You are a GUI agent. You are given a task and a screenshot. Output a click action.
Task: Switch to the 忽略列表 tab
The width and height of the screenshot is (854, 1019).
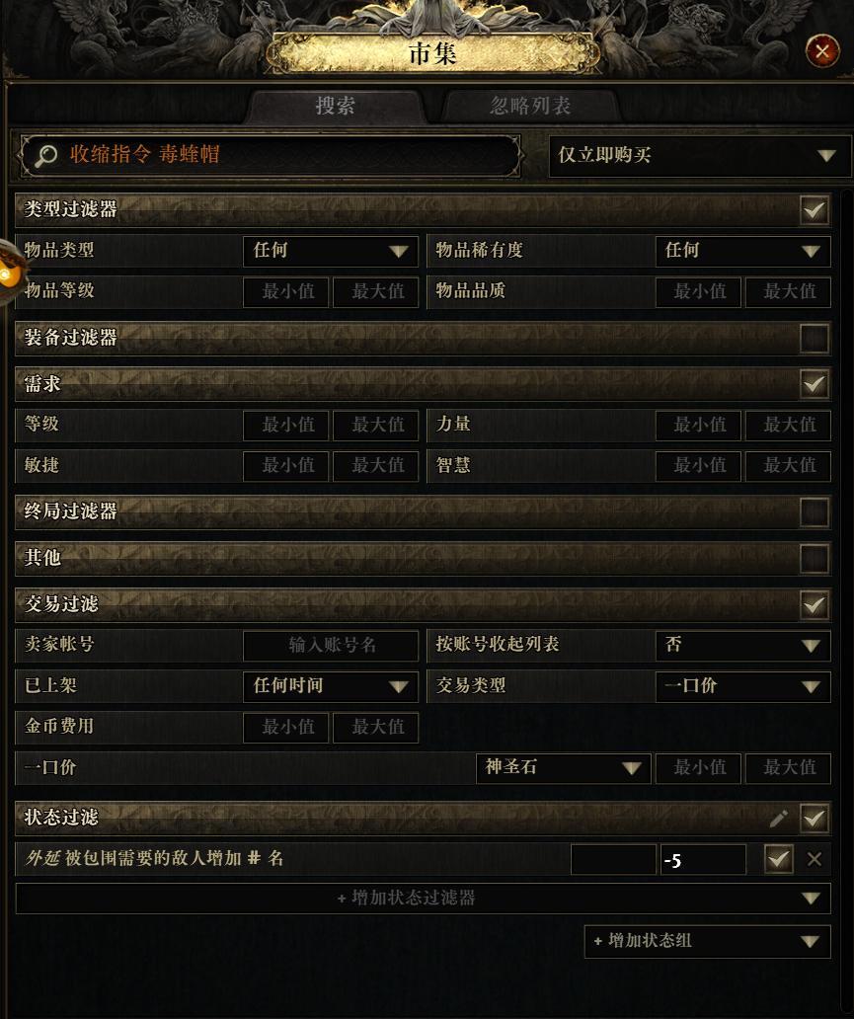point(530,106)
